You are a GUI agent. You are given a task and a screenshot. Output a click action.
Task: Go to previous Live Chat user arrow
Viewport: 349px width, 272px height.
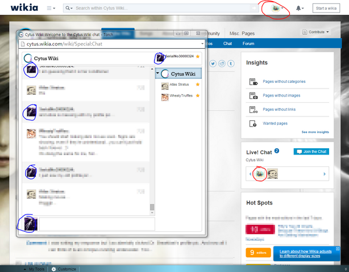(x=250, y=174)
